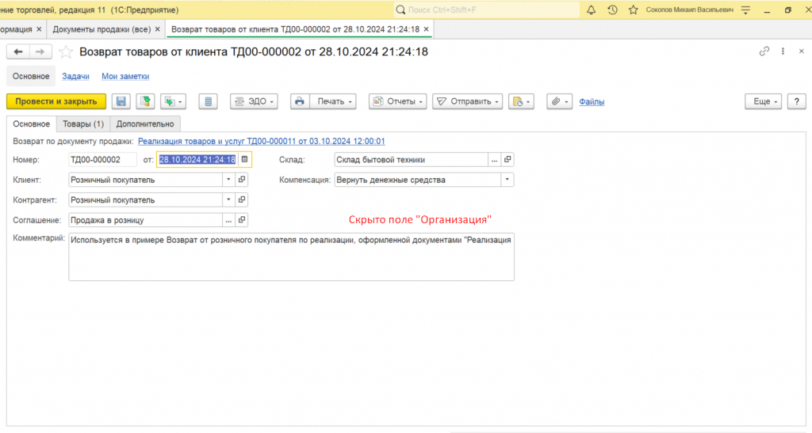Open the Отправить dropdown menu

(468, 101)
